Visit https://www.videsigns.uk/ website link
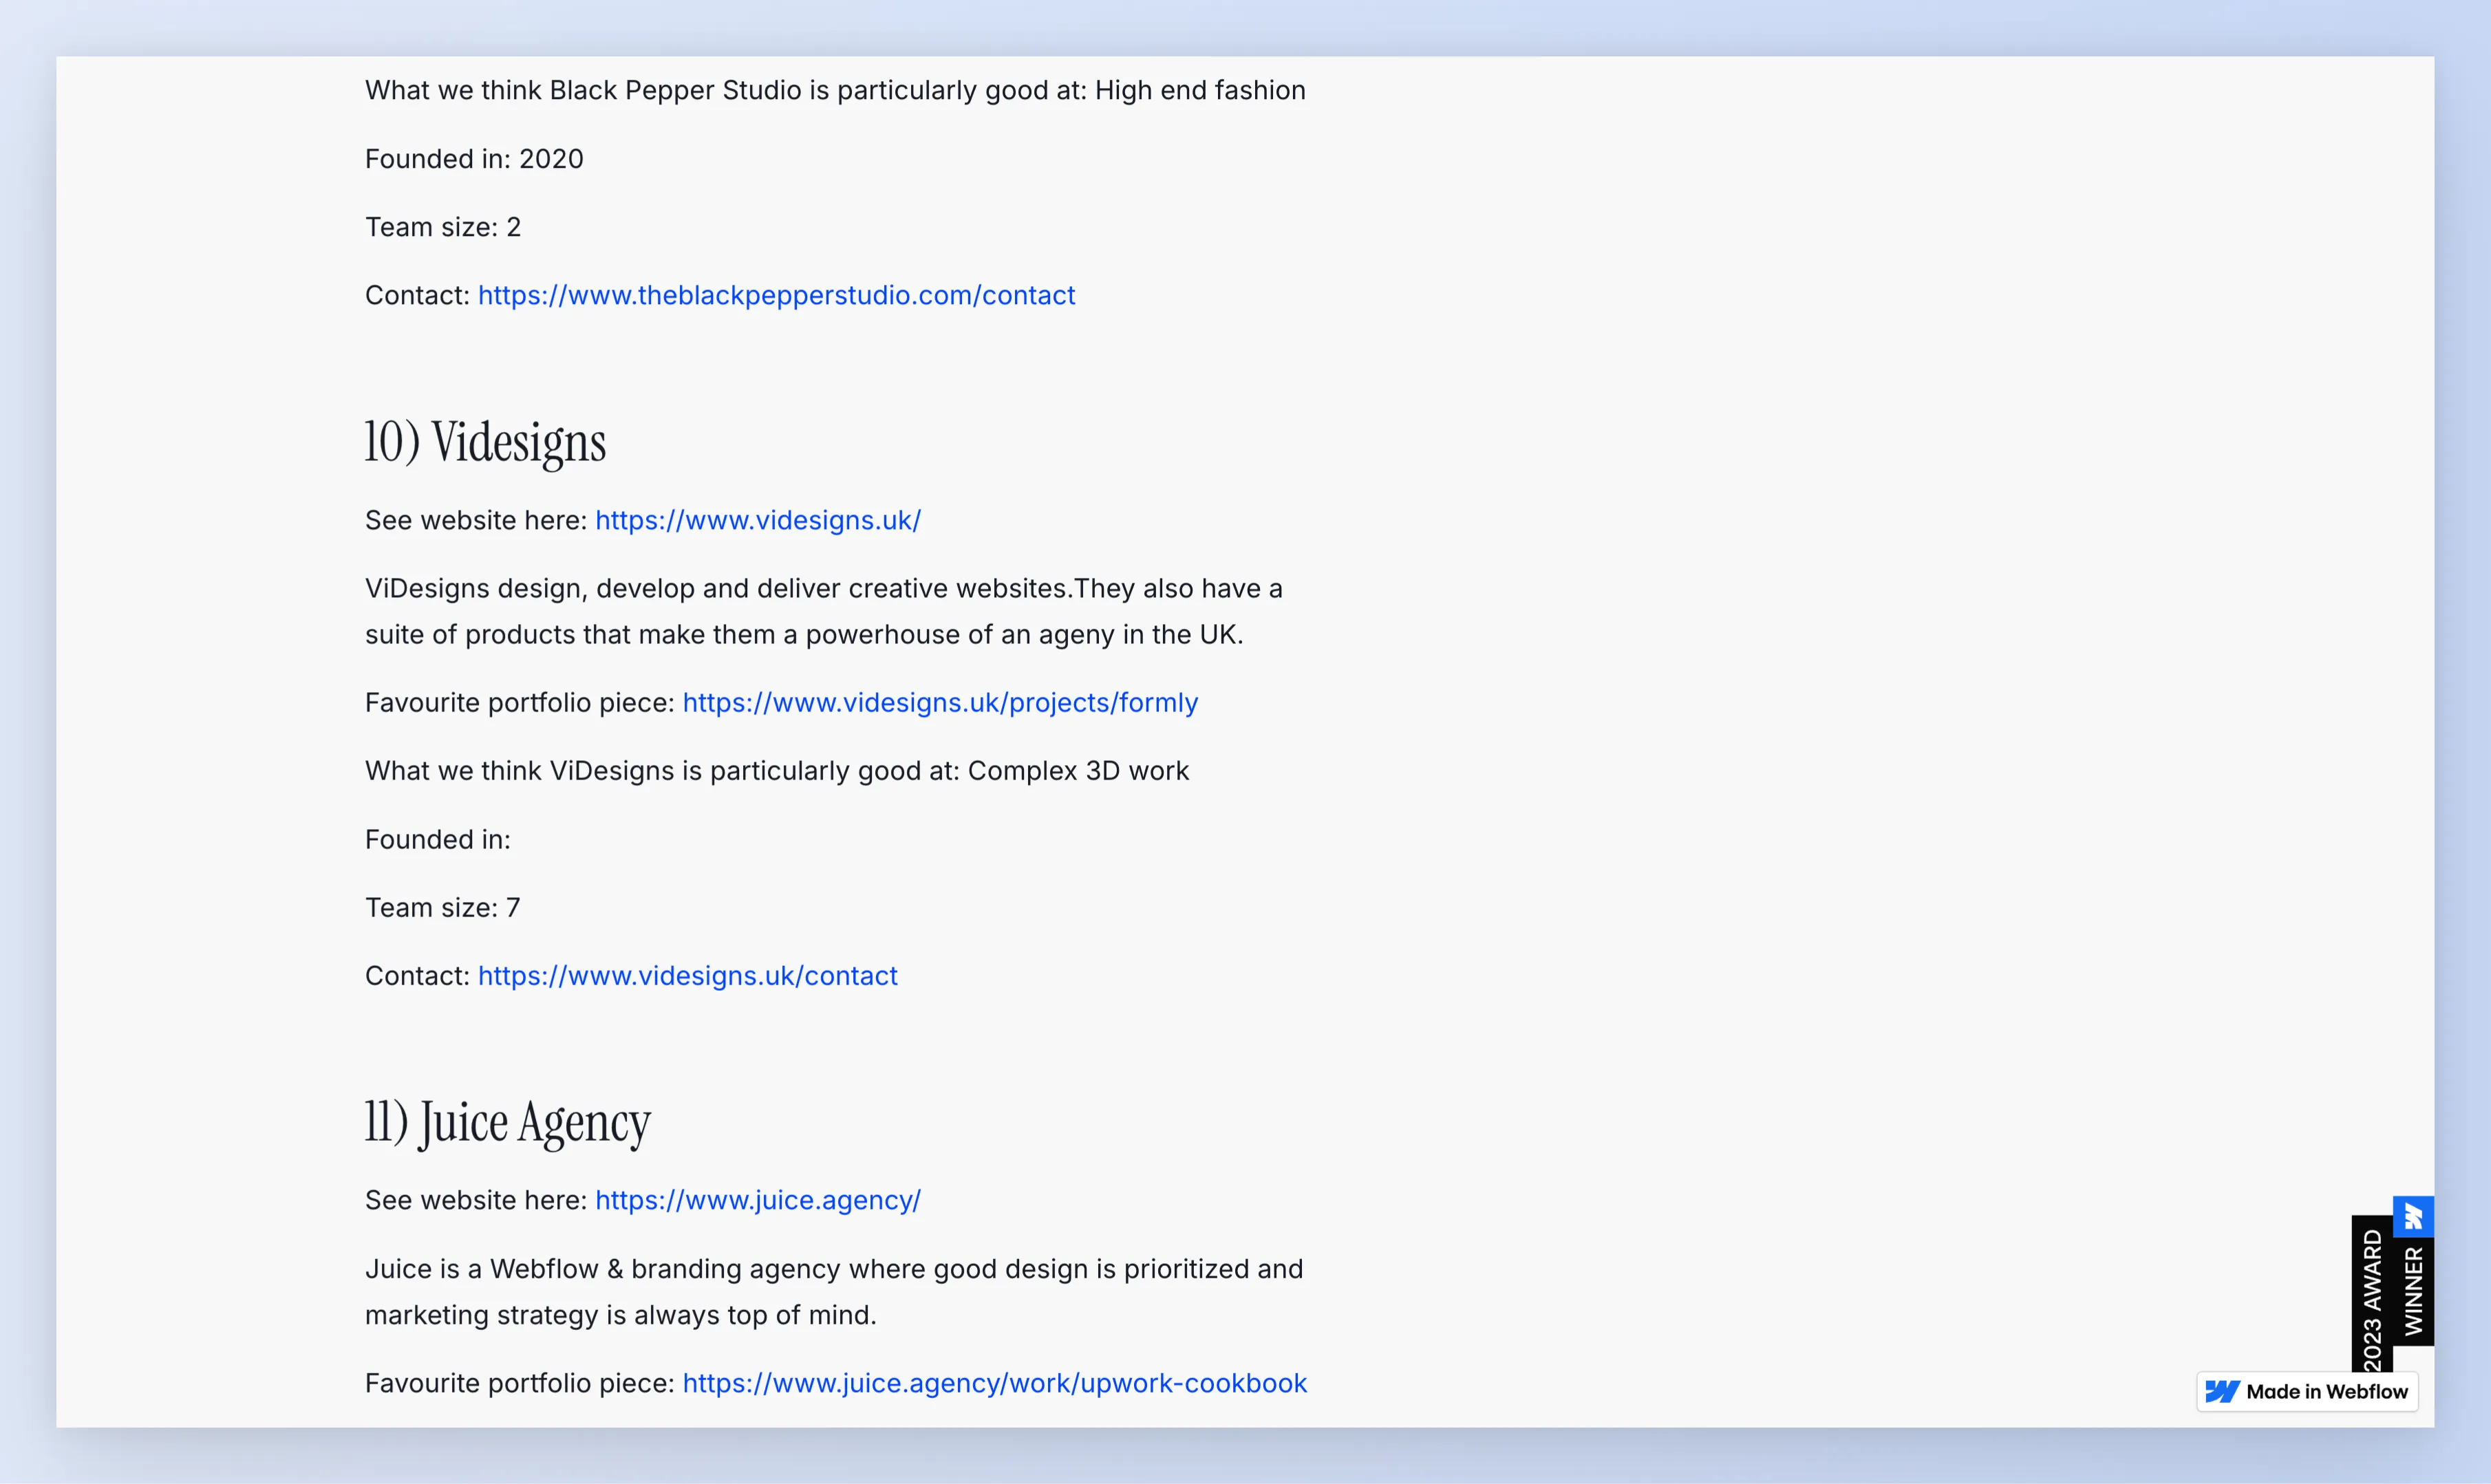 pos(758,520)
